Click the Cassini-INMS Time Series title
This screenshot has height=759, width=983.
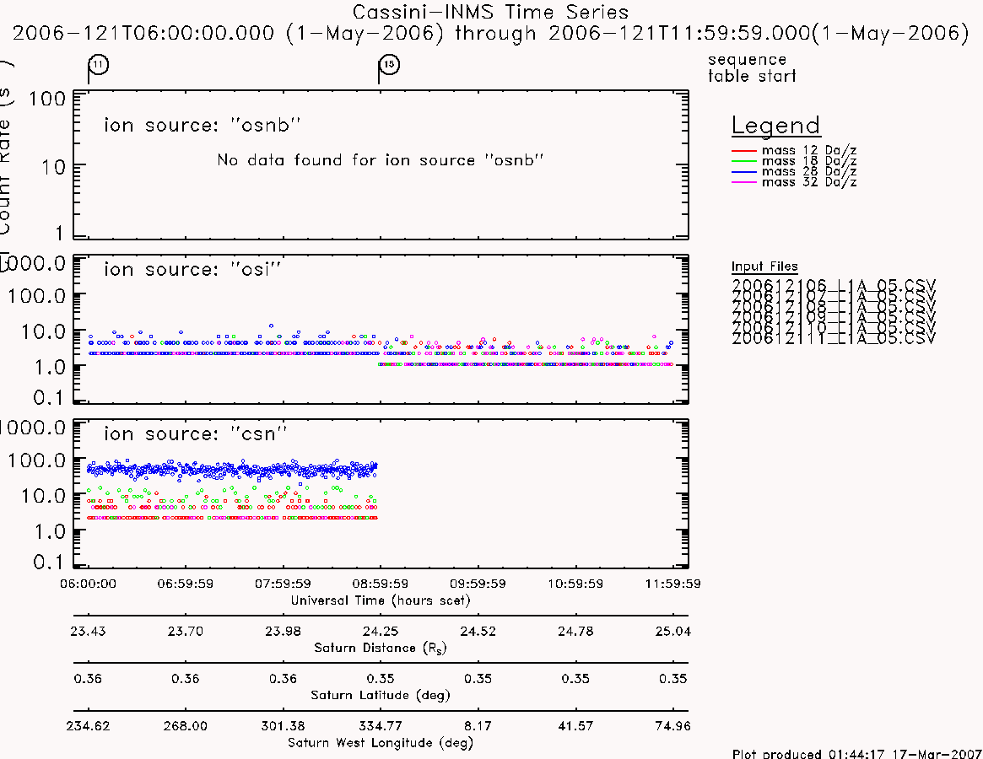click(x=490, y=12)
